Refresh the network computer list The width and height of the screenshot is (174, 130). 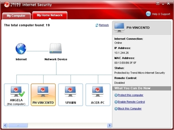104,25
